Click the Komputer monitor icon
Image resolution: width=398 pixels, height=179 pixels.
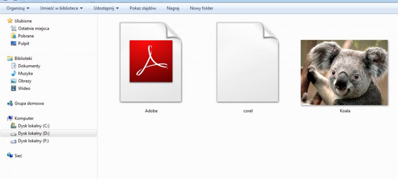pyautogui.click(x=10, y=118)
